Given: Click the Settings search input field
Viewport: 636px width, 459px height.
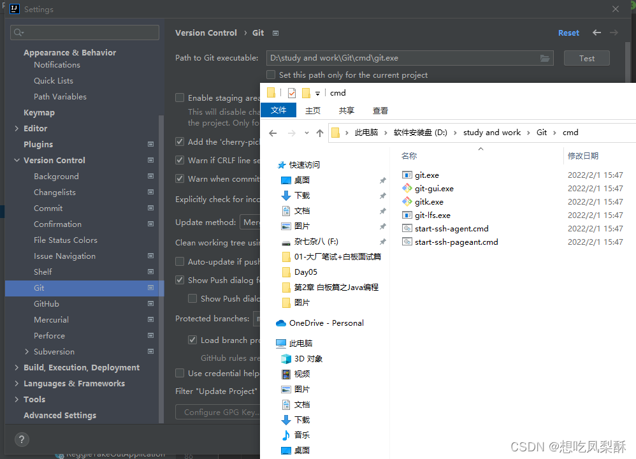Looking at the screenshot, I should (x=85, y=33).
